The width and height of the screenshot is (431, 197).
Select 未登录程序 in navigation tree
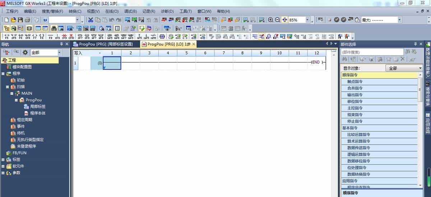[26, 146]
